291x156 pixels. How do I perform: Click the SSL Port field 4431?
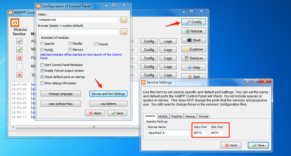217,133
